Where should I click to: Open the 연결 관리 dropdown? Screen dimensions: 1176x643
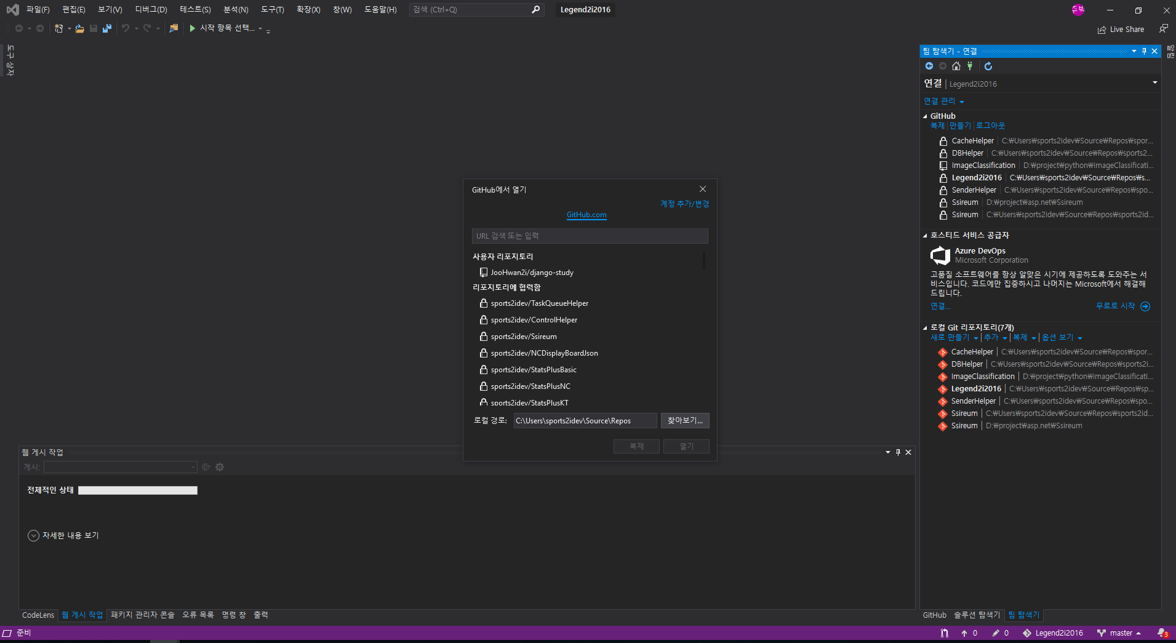coord(943,101)
